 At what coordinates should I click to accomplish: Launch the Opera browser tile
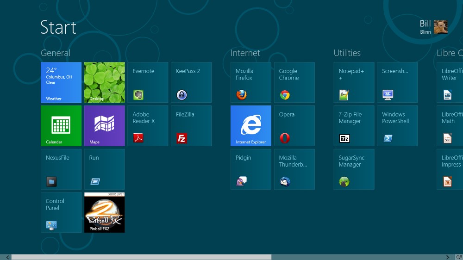point(294,126)
